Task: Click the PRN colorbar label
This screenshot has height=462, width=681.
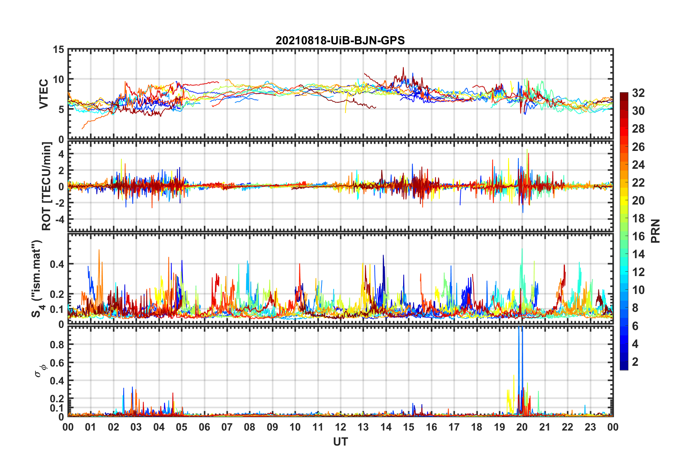Action: click(x=656, y=231)
